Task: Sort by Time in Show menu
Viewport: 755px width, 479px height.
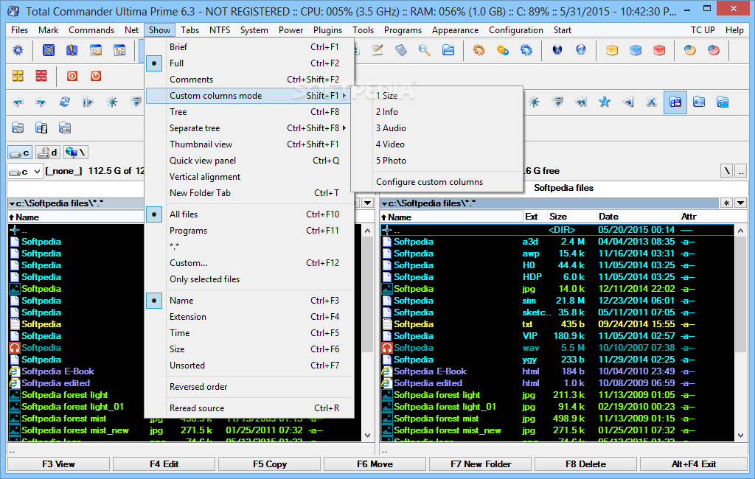Action: pos(250,333)
